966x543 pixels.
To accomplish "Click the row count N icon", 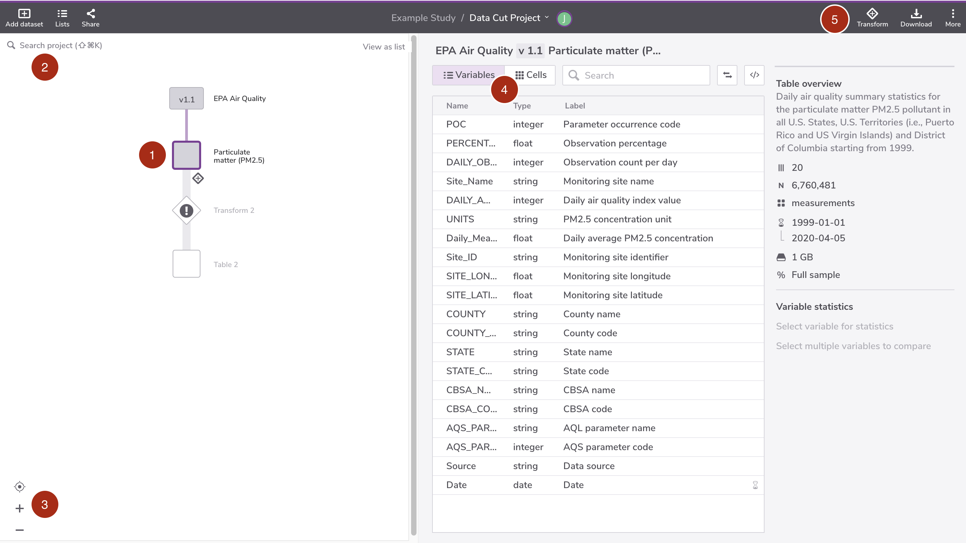I will 781,185.
